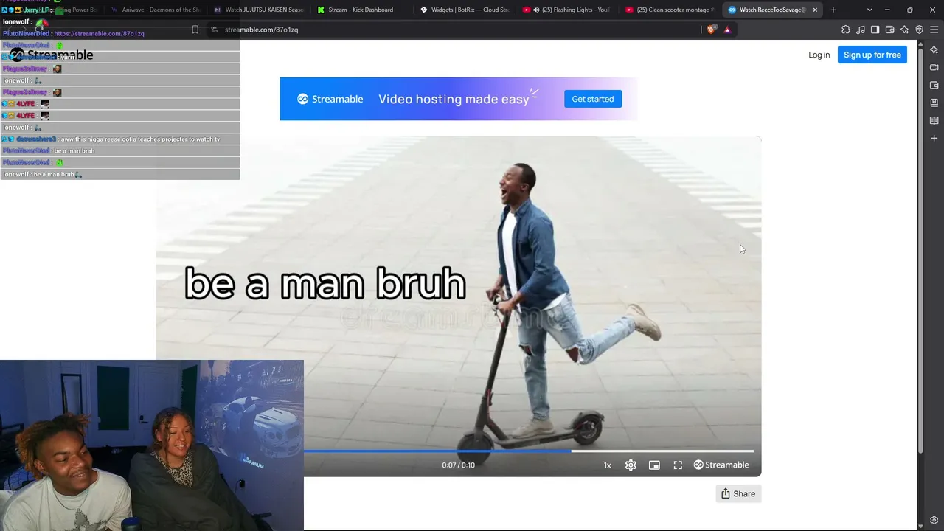
Task: Switch to the Watch JUJUTSU KAISEN tab
Action: coord(258,10)
